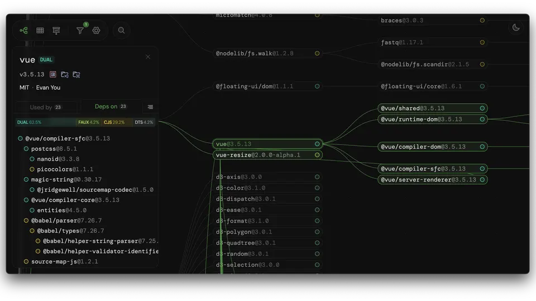
Task: Select postcss@8.5.1 in the tree
Action: [x=54, y=149]
